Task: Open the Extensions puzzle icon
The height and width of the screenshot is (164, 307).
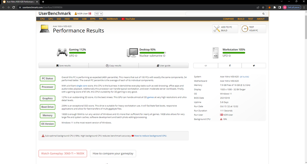Action: pos(274,7)
